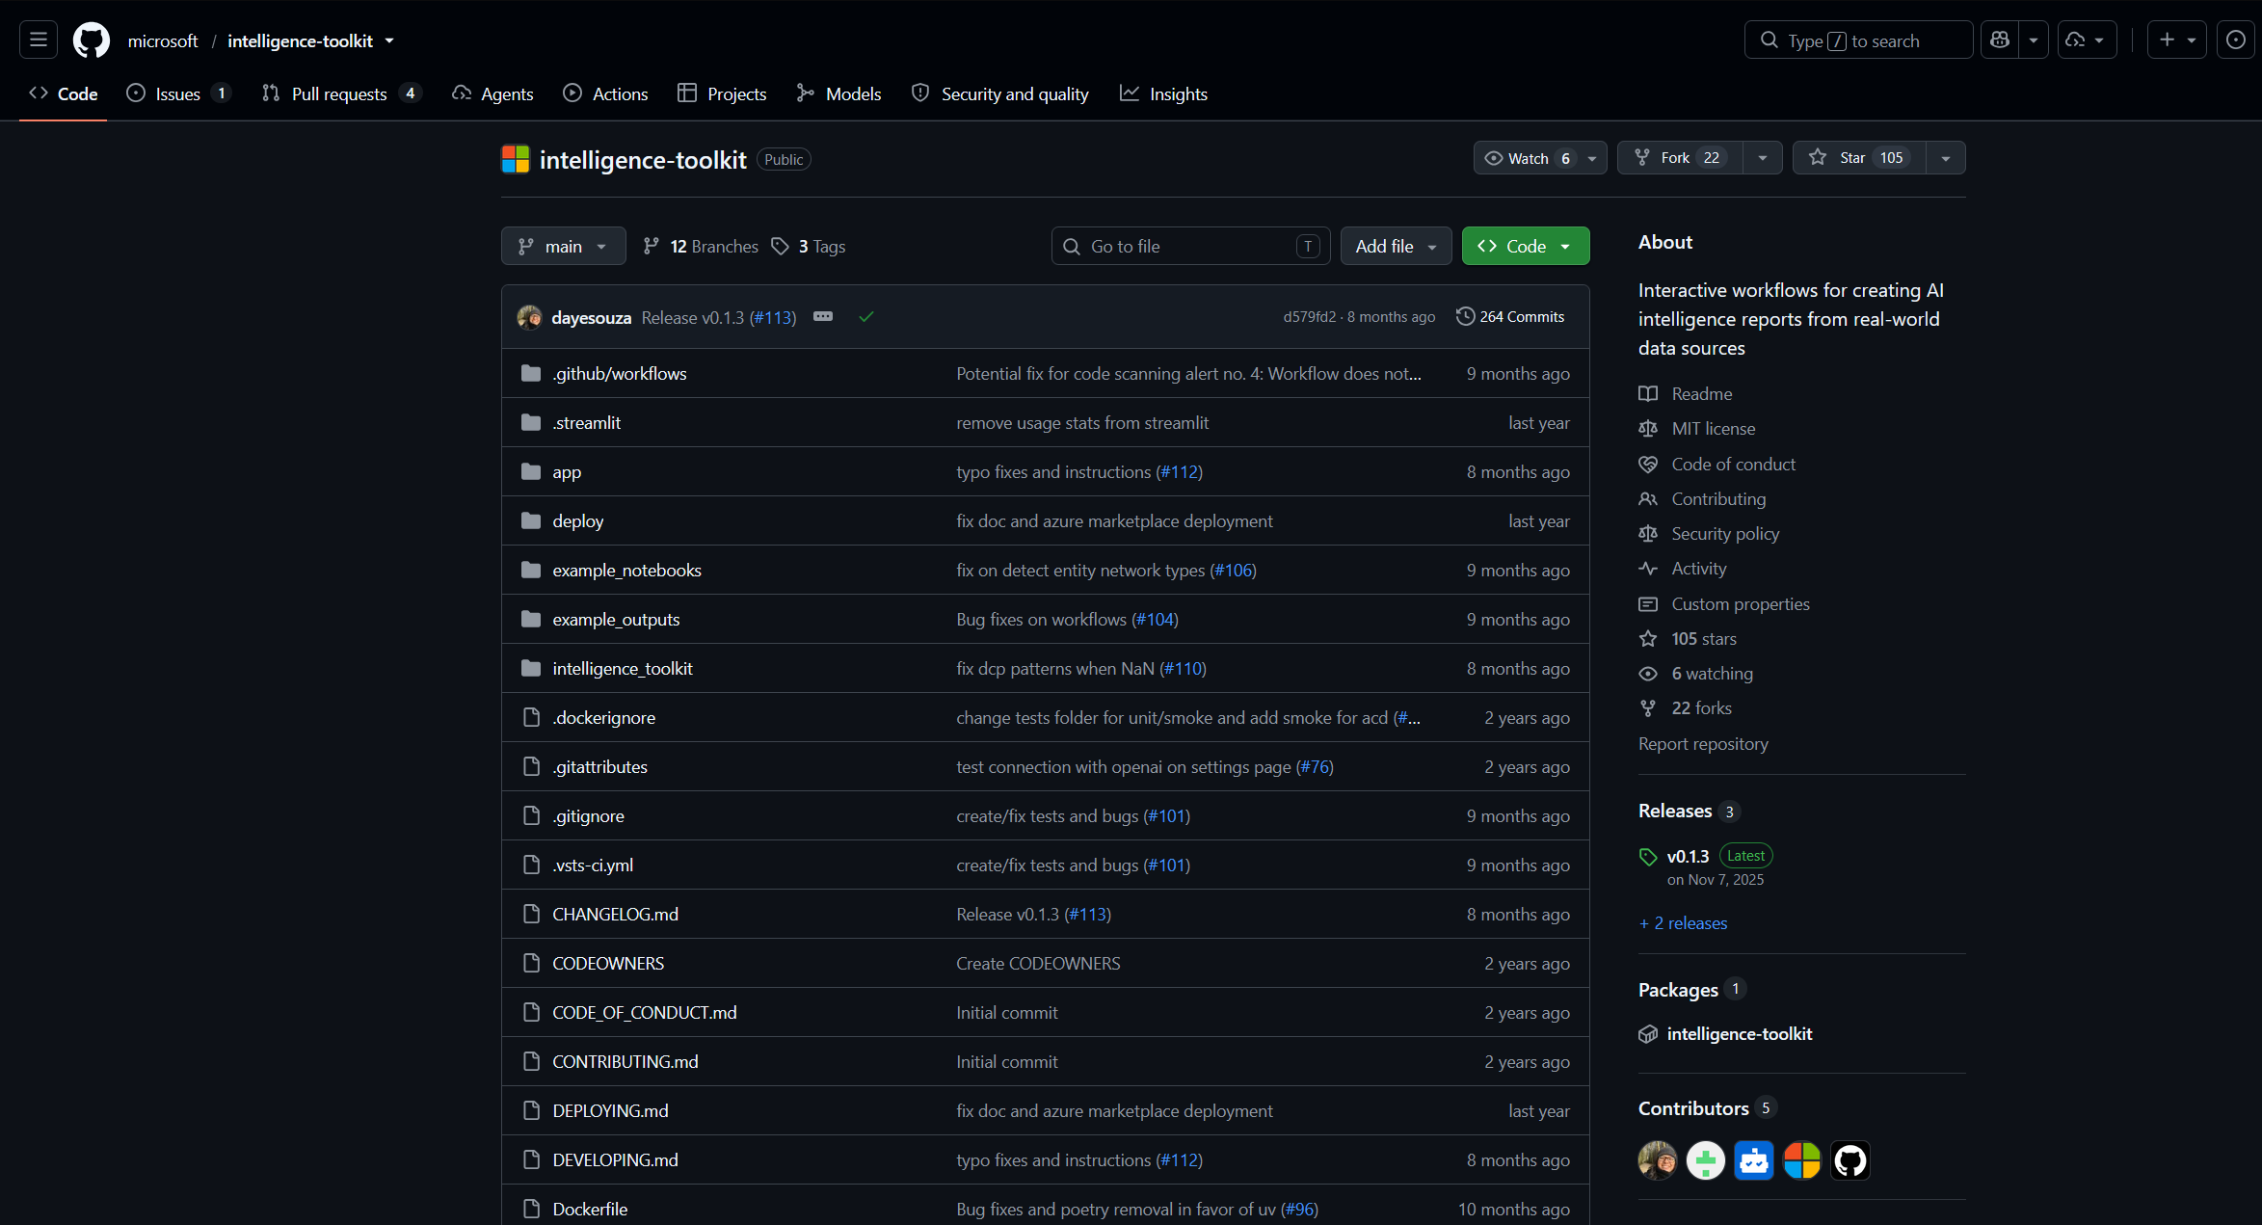Open the + 2 releases link
This screenshot has height=1225, width=2262.
click(1683, 923)
